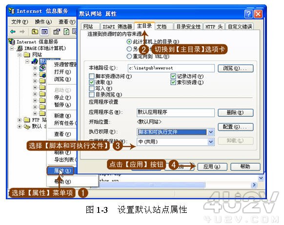Uncheck the 读取 checkbox
284x225 pixels.
pos(92,83)
